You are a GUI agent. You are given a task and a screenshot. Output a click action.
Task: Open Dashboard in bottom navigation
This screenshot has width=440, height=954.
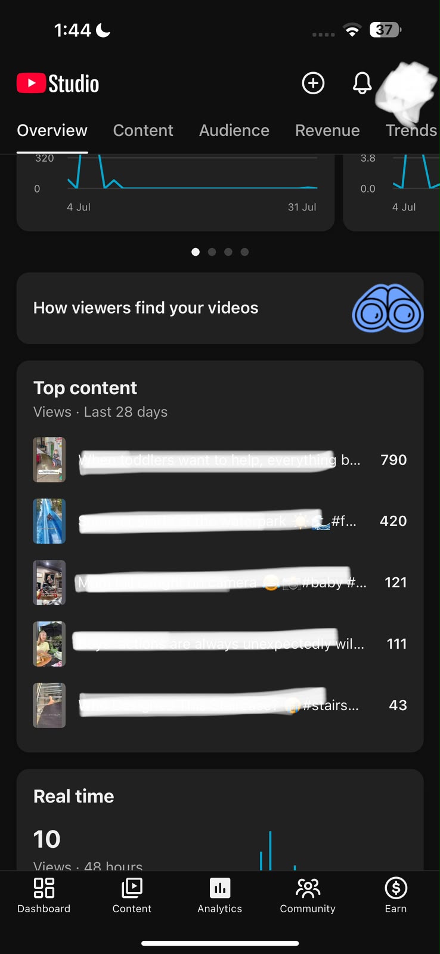point(44,896)
